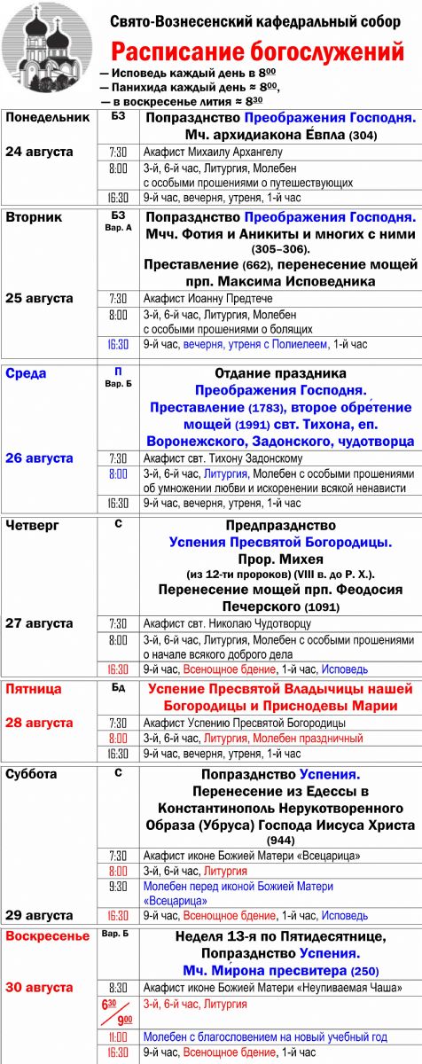Click the blue 'Исповедь' link on Thursday 16:30
The width and height of the screenshot is (422, 1064).
coord(344,669)
